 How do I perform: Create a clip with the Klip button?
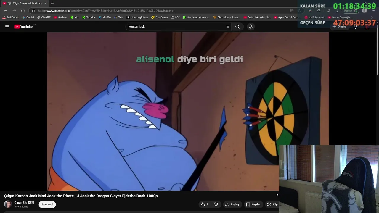coord(272,204)
